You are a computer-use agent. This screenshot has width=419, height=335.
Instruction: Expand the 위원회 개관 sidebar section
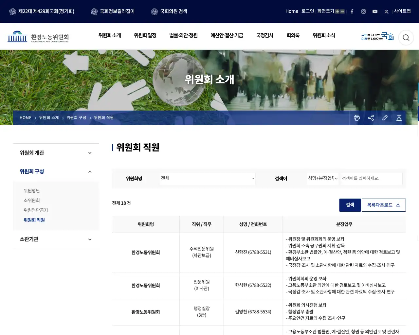click(x=56, y=153)
